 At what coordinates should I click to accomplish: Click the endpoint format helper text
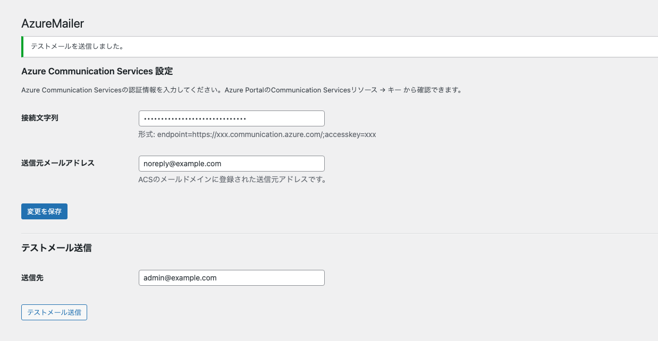pyautogui.click(x=257, y=134)
